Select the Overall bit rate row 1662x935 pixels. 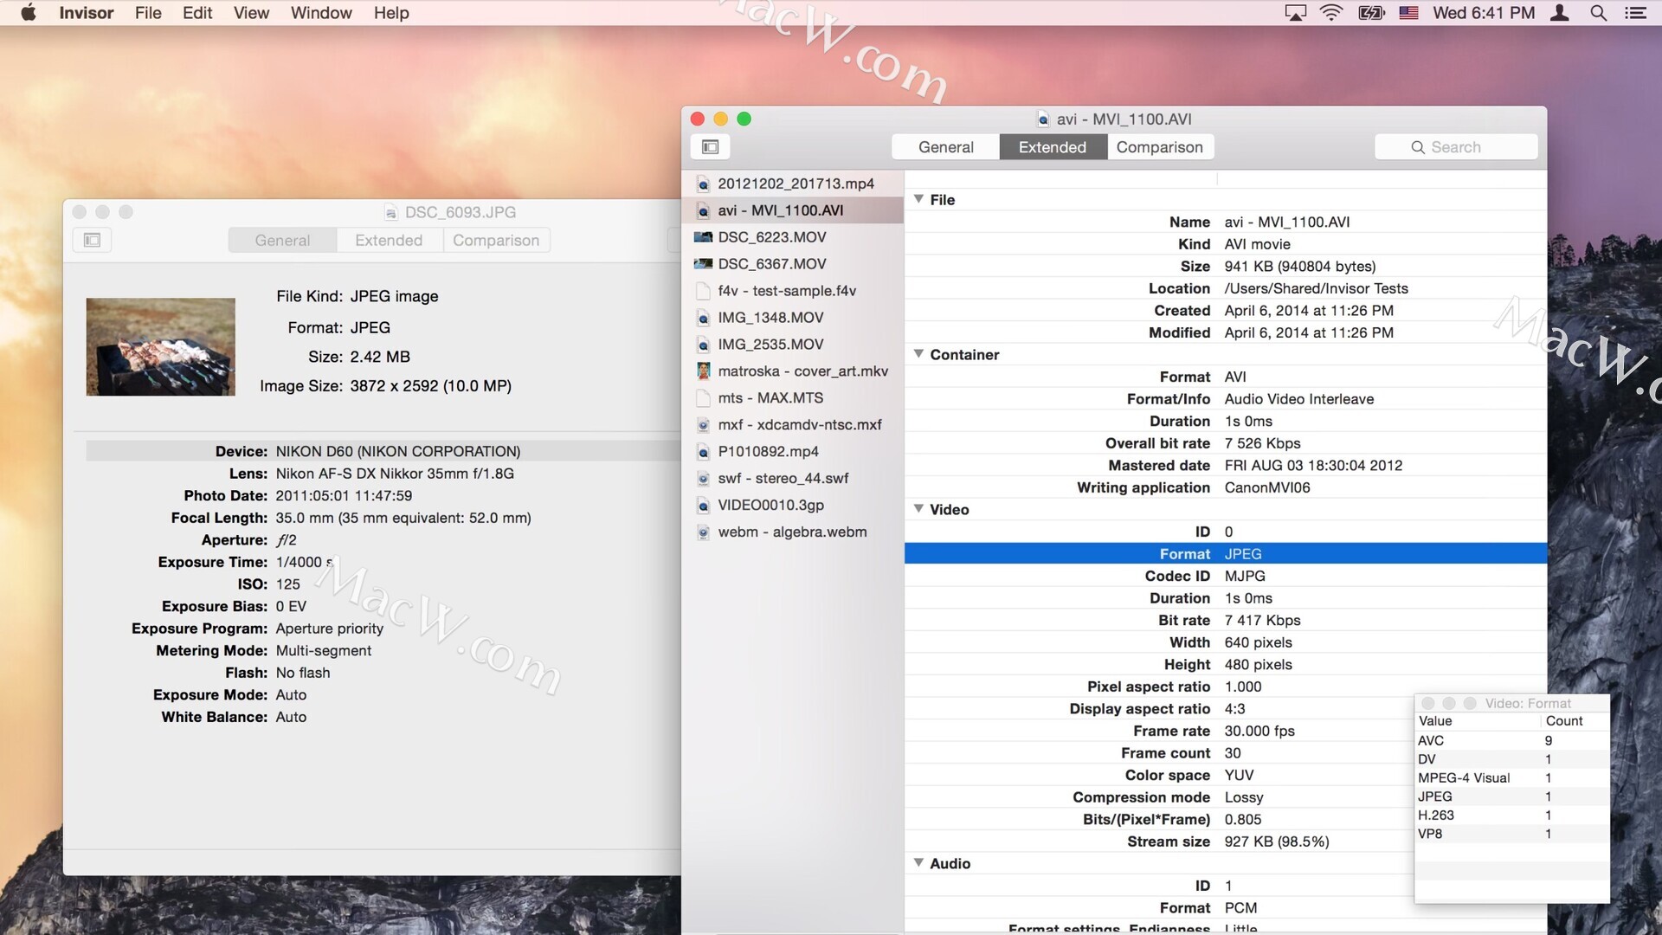[x=1226, y=443]
